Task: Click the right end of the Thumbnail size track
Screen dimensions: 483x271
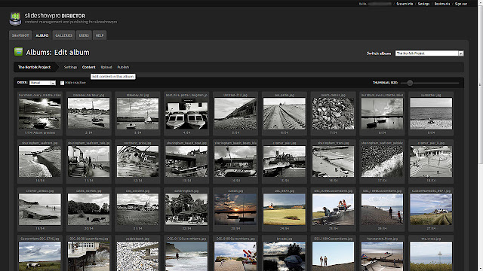Action: [458, 83]
